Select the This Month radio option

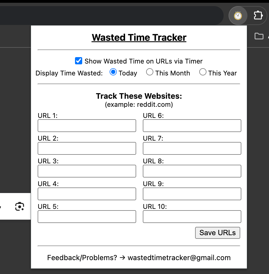pos(149,72)
